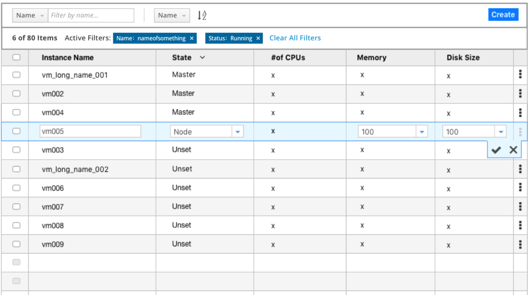
Task: Open actions kebab for vm009 row
Action: tap(520, 244)
